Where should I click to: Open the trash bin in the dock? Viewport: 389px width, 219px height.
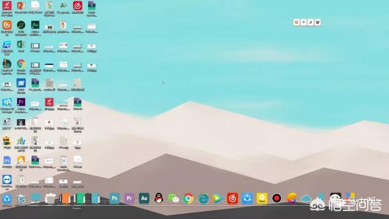50,198
